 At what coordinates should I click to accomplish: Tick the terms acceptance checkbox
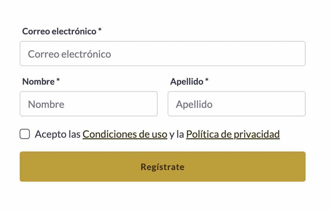[x=25, y=134]
